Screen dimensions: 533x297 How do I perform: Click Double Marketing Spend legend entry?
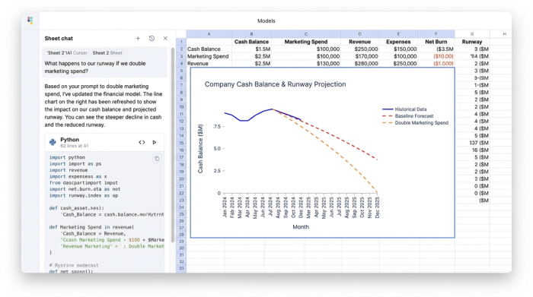click(416, 123)
